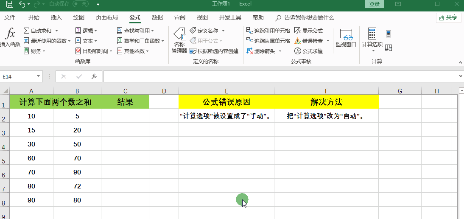The height and width of the screenshot is (219, 464).
Task: Click the Share (共享) button
Action: coord(449,18)
